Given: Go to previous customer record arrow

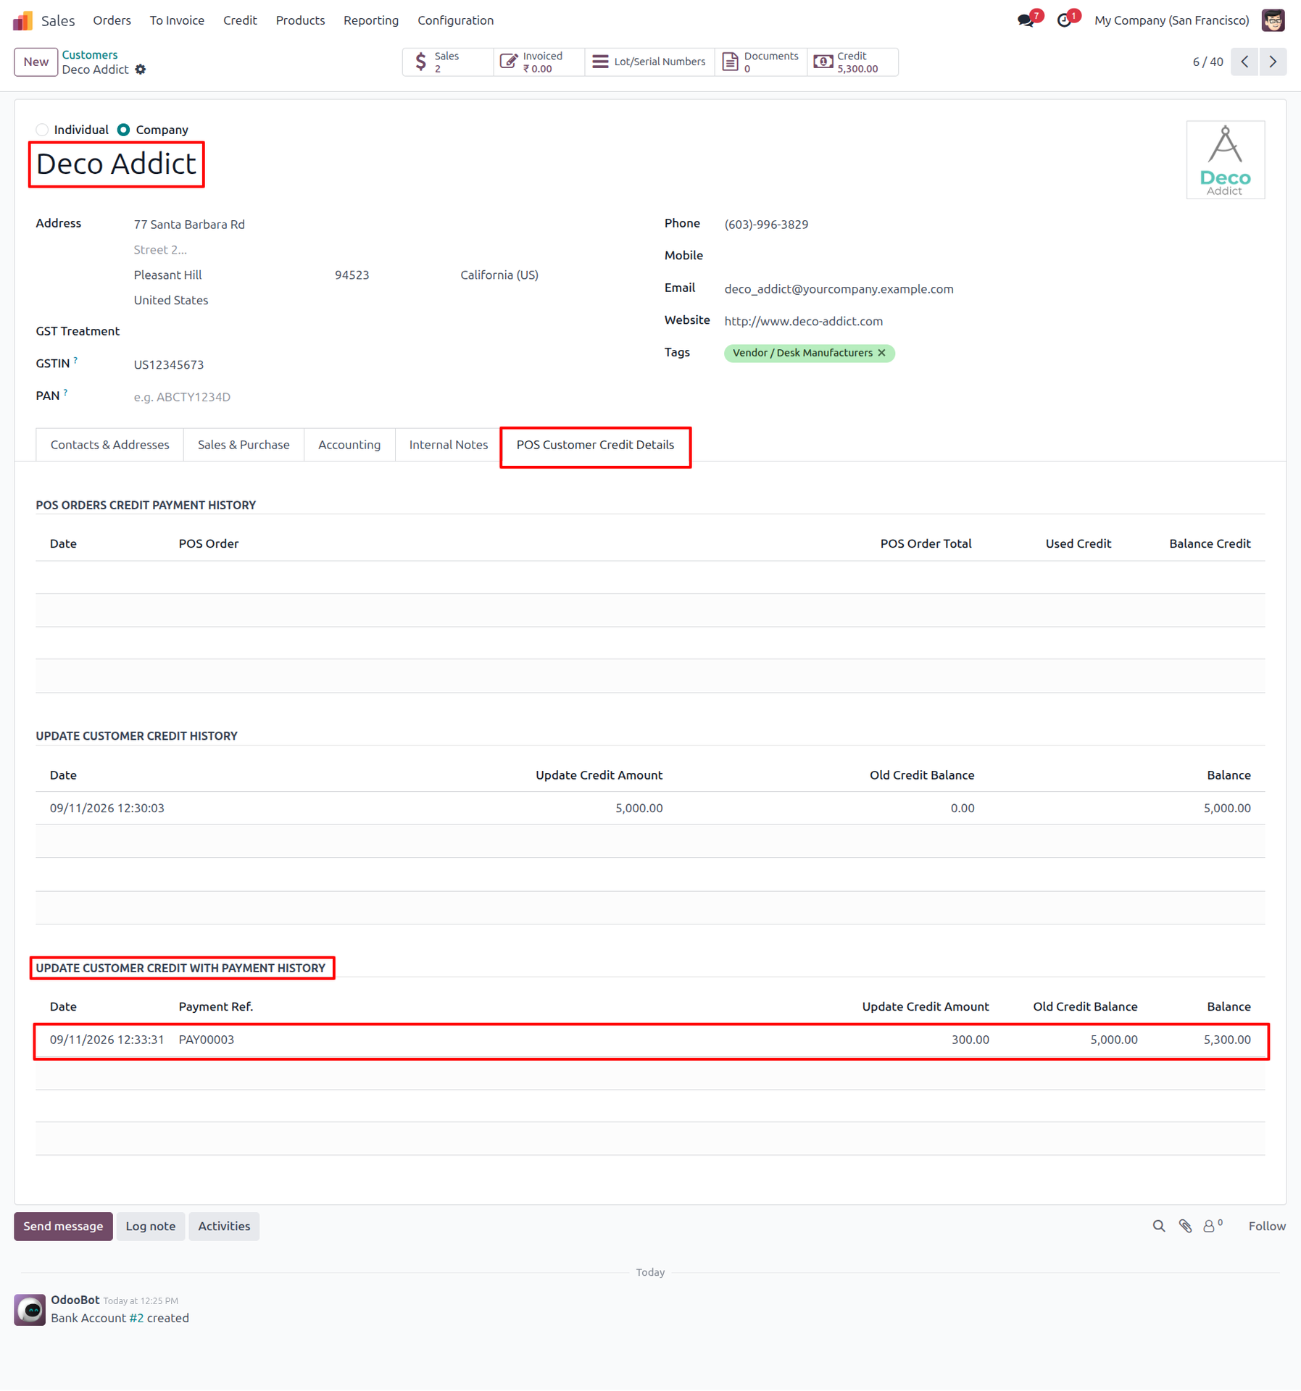Looking at the screenshot, I should (1244, 62).
